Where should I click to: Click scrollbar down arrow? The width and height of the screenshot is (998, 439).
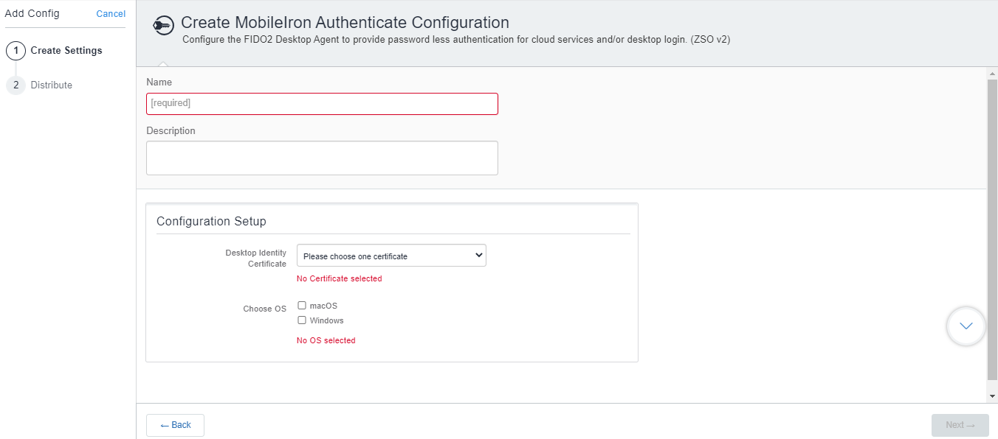click(992, 396)
